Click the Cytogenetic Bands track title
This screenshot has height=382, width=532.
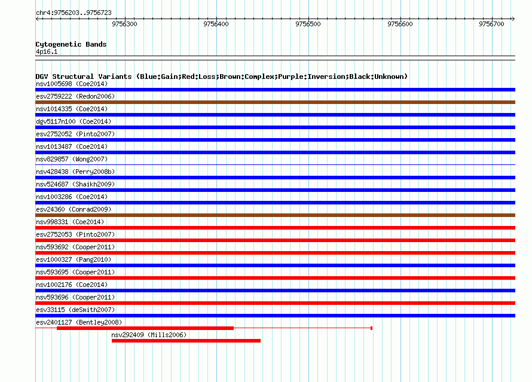[x=71, y=44]
